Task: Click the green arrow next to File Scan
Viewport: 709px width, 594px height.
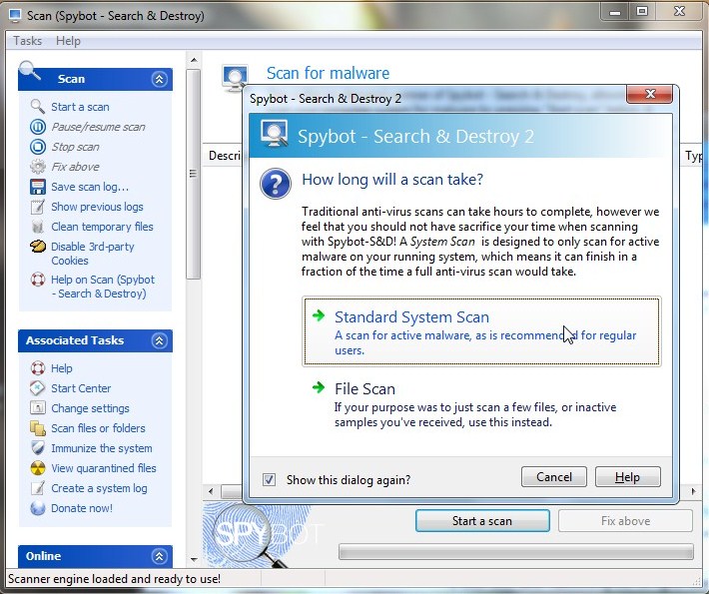Action: coord(319,387)
